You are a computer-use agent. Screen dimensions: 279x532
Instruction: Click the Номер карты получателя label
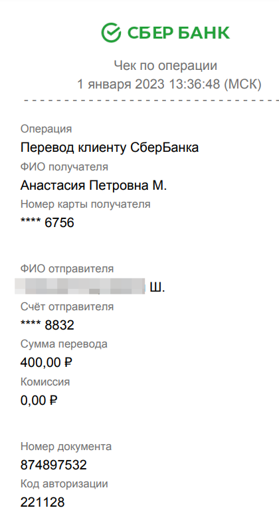point(86,204)
